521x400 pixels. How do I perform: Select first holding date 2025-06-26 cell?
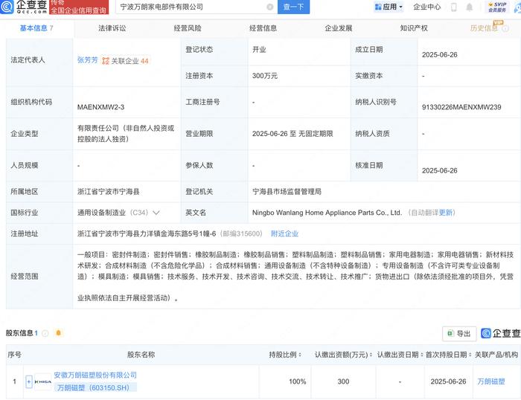click(448, 381)
